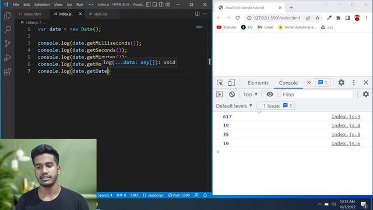Show more menus via ellipsis

click(x=91, y=5)
